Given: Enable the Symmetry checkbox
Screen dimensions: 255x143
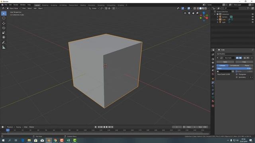Looking at the screenshot, I should (x=237, y=77).
